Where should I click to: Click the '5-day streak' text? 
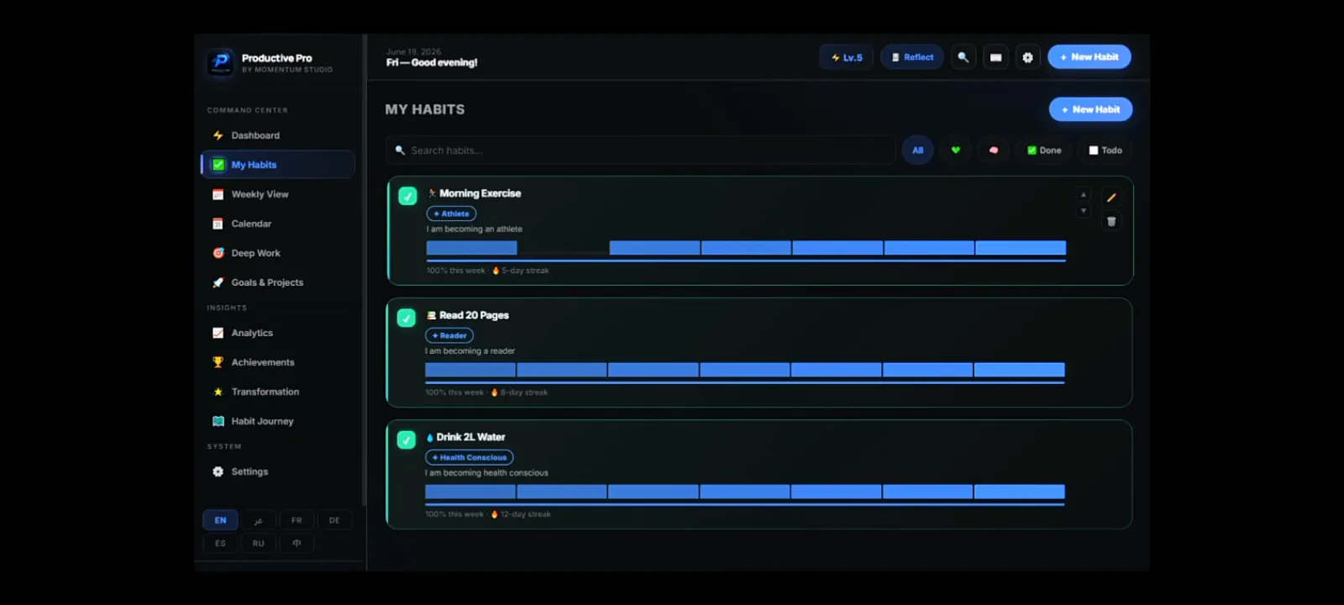[525, 271]
